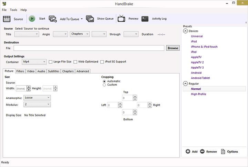
Task: Open the Chapters range type dropdown
Action: 80,34
